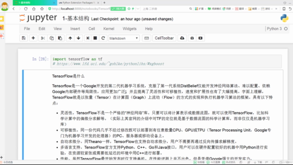
Task: Click the yellow star icon in left sidebar
Action: (2, 19)
